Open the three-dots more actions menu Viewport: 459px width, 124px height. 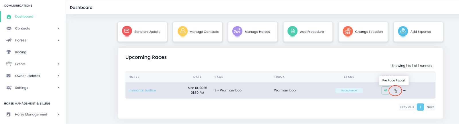pos(404,91)
